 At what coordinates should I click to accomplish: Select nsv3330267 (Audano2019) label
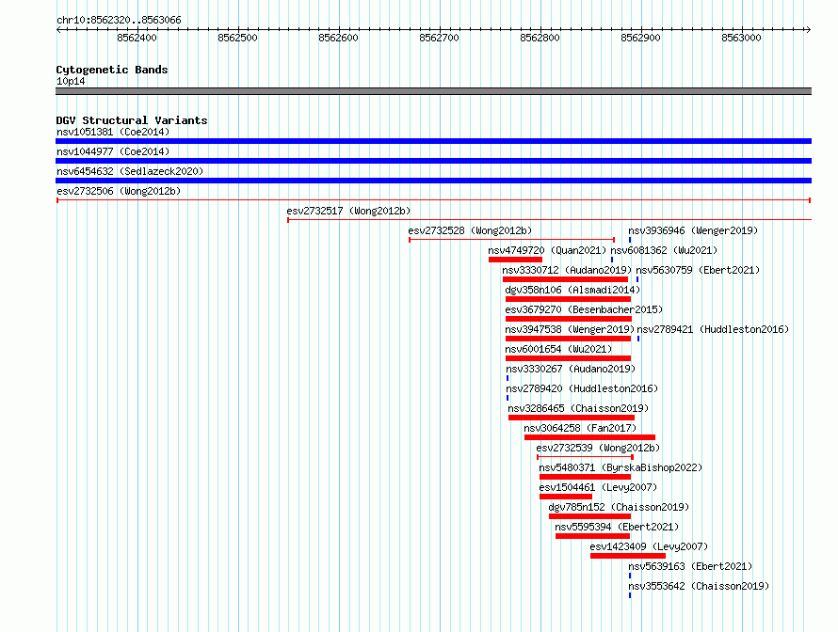click(x=571, y=369)
